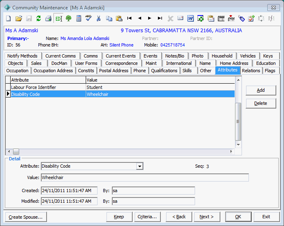284x226 pixels.
Task: Go to previous record arrow
Action: (140, 18)
